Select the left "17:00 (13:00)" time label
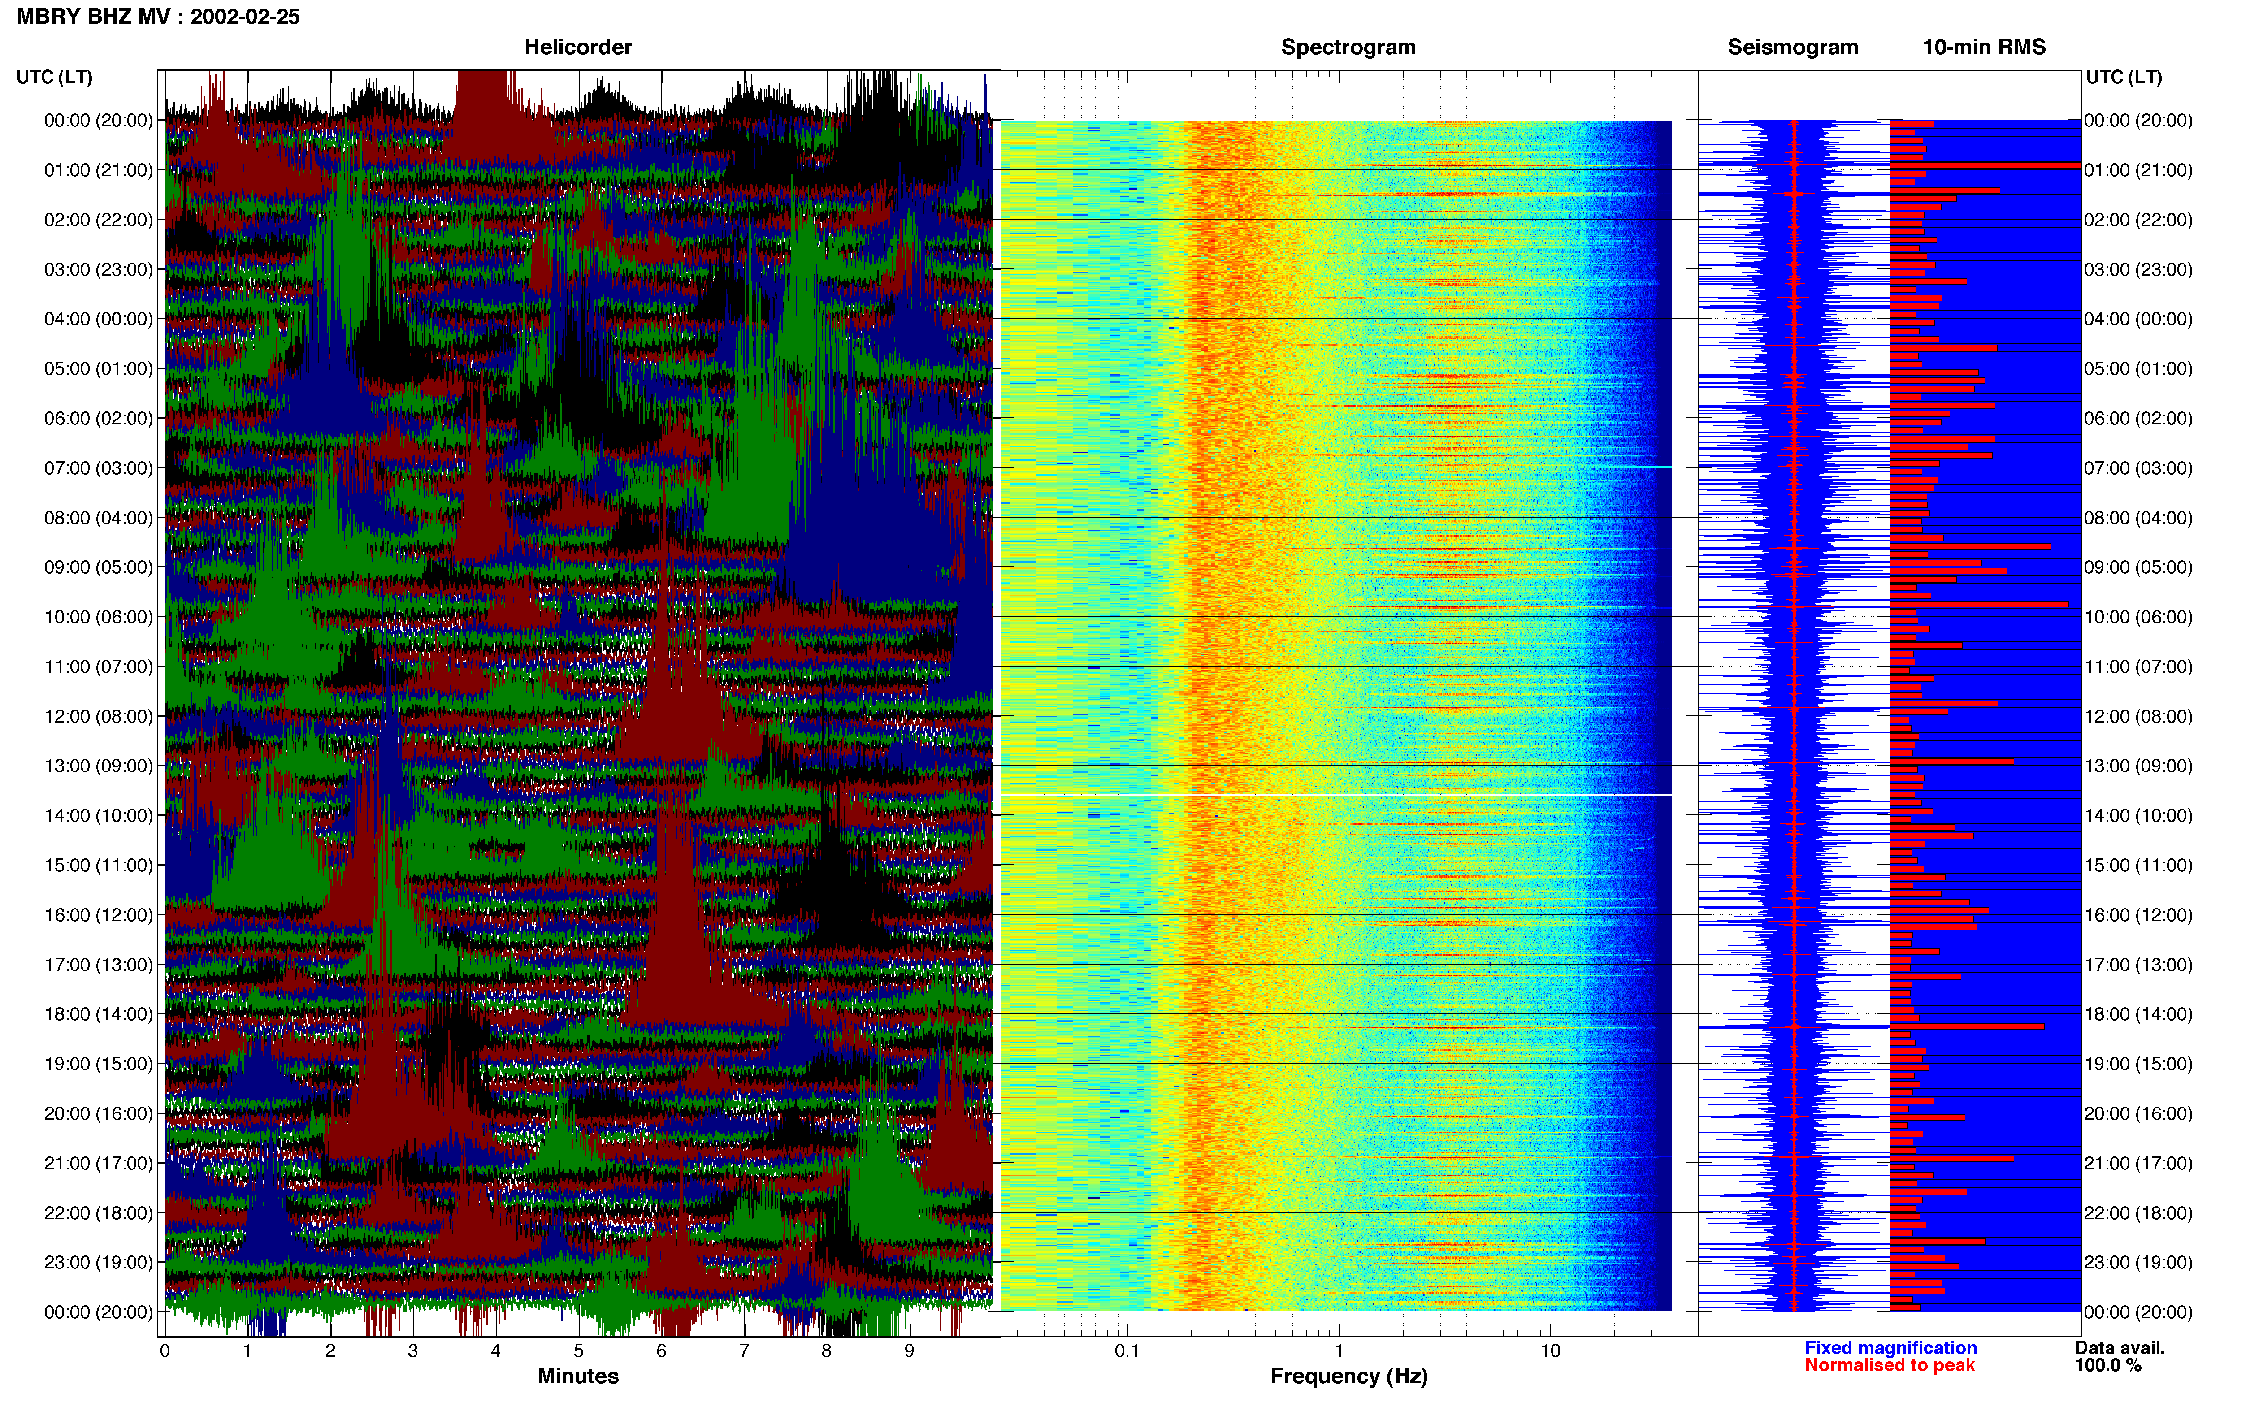The width and height of the screenshot is (2250, 1407). [99, 965]
